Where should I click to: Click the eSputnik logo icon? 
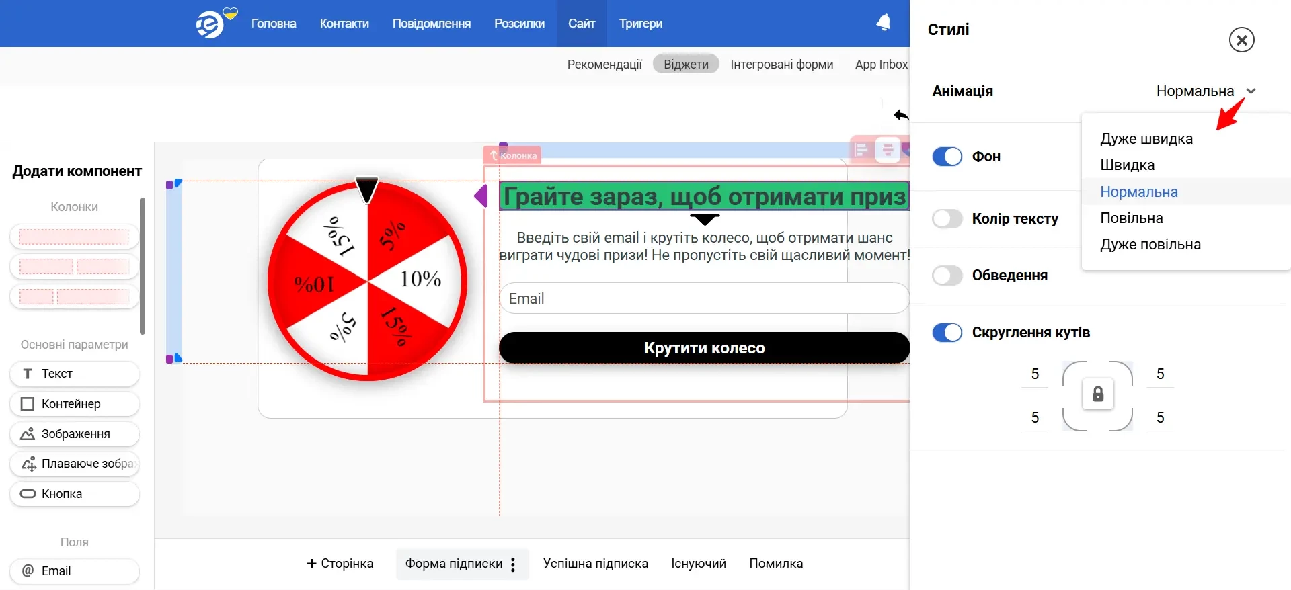point(210,25)
